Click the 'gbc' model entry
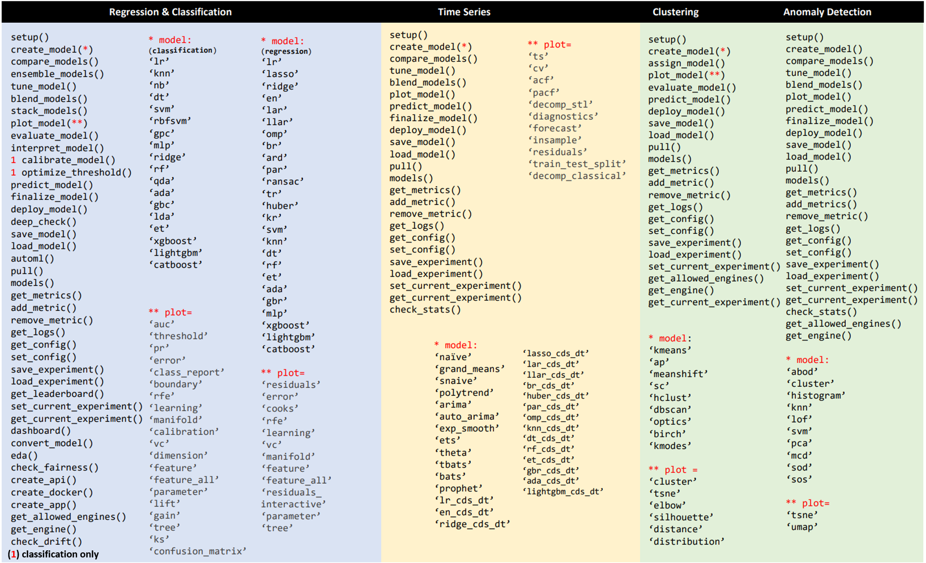 coord(162,204)
